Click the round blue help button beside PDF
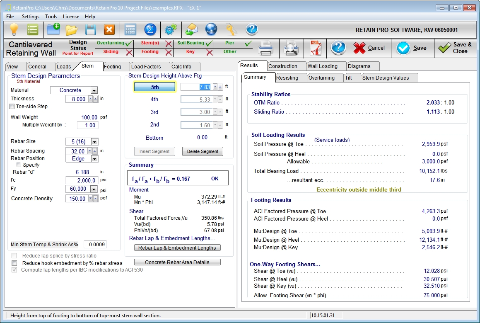The height and width of the screenshot is (323, 480). [x=338, y=48]
